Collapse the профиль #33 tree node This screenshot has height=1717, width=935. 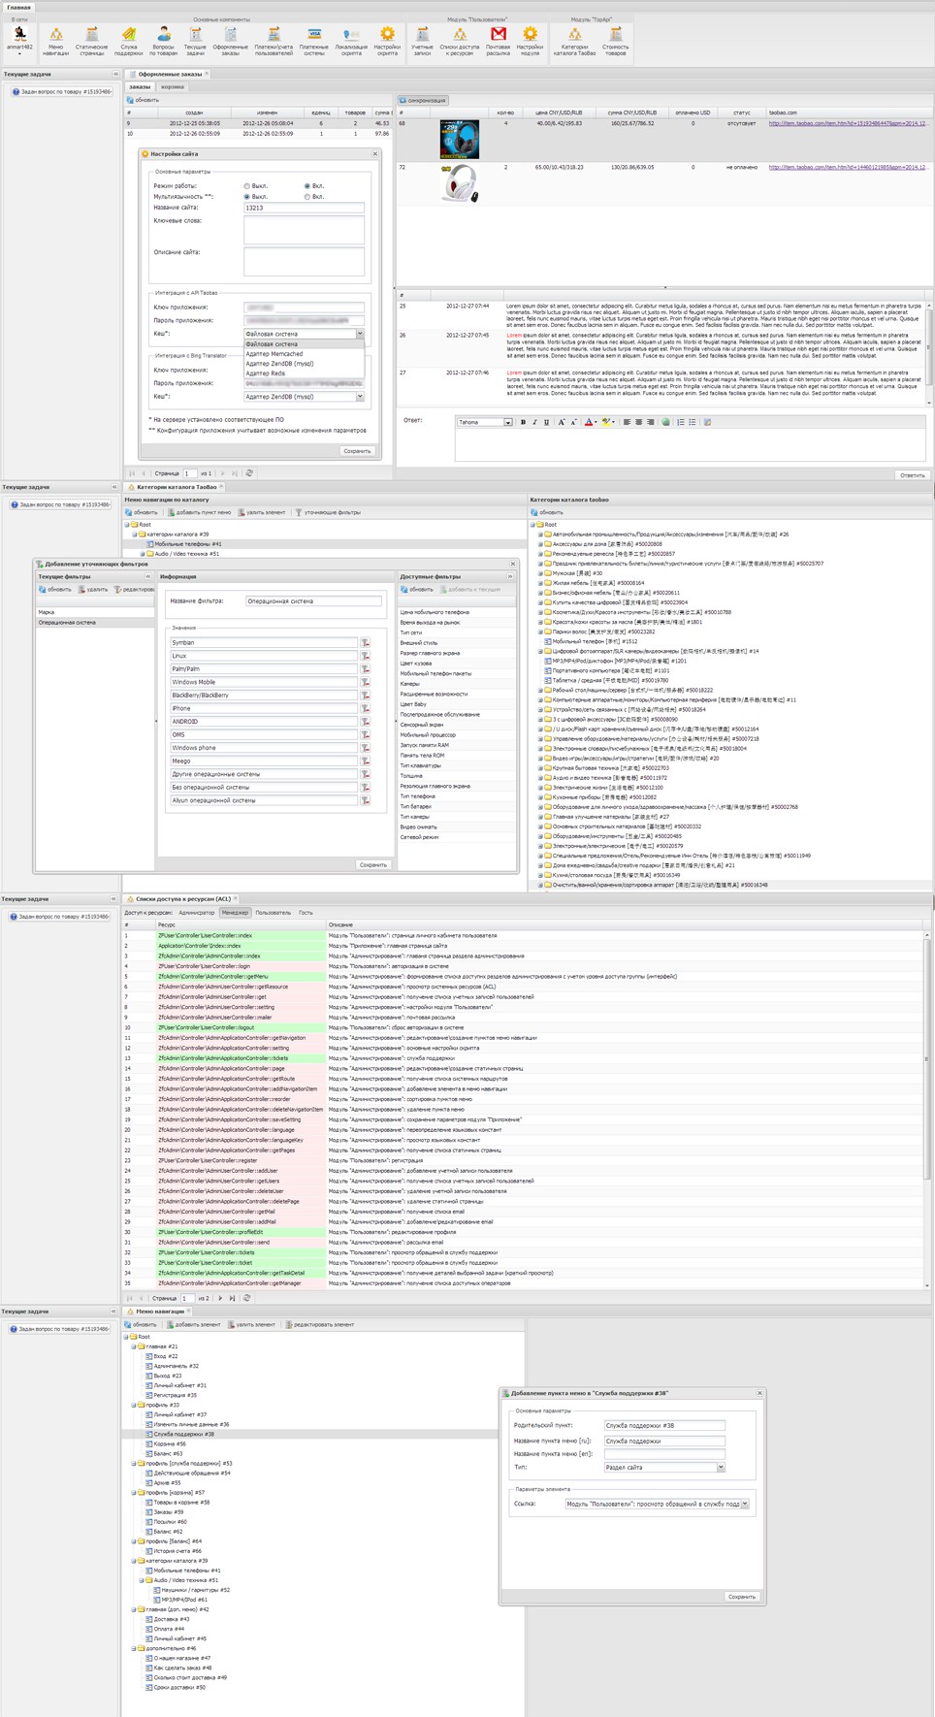tap(134, 1405)
